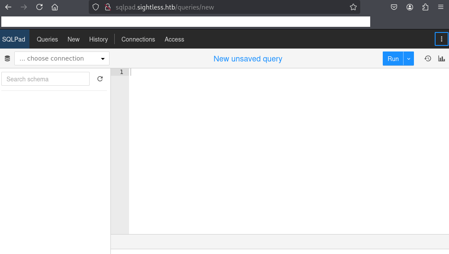Bookmark this page with the star
Image resolution: width=449 pixels, height=254 pixels.
pyautogui.click(x=353, y=7)
